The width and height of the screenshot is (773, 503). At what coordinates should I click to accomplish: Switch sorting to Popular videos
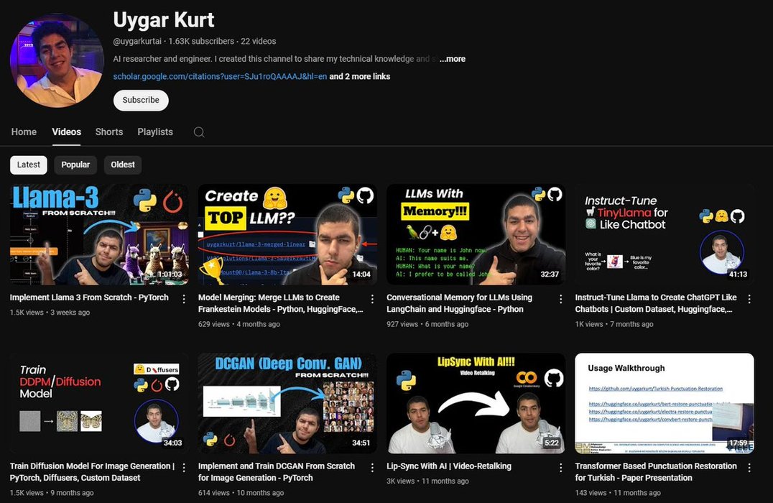coord(75,165)
